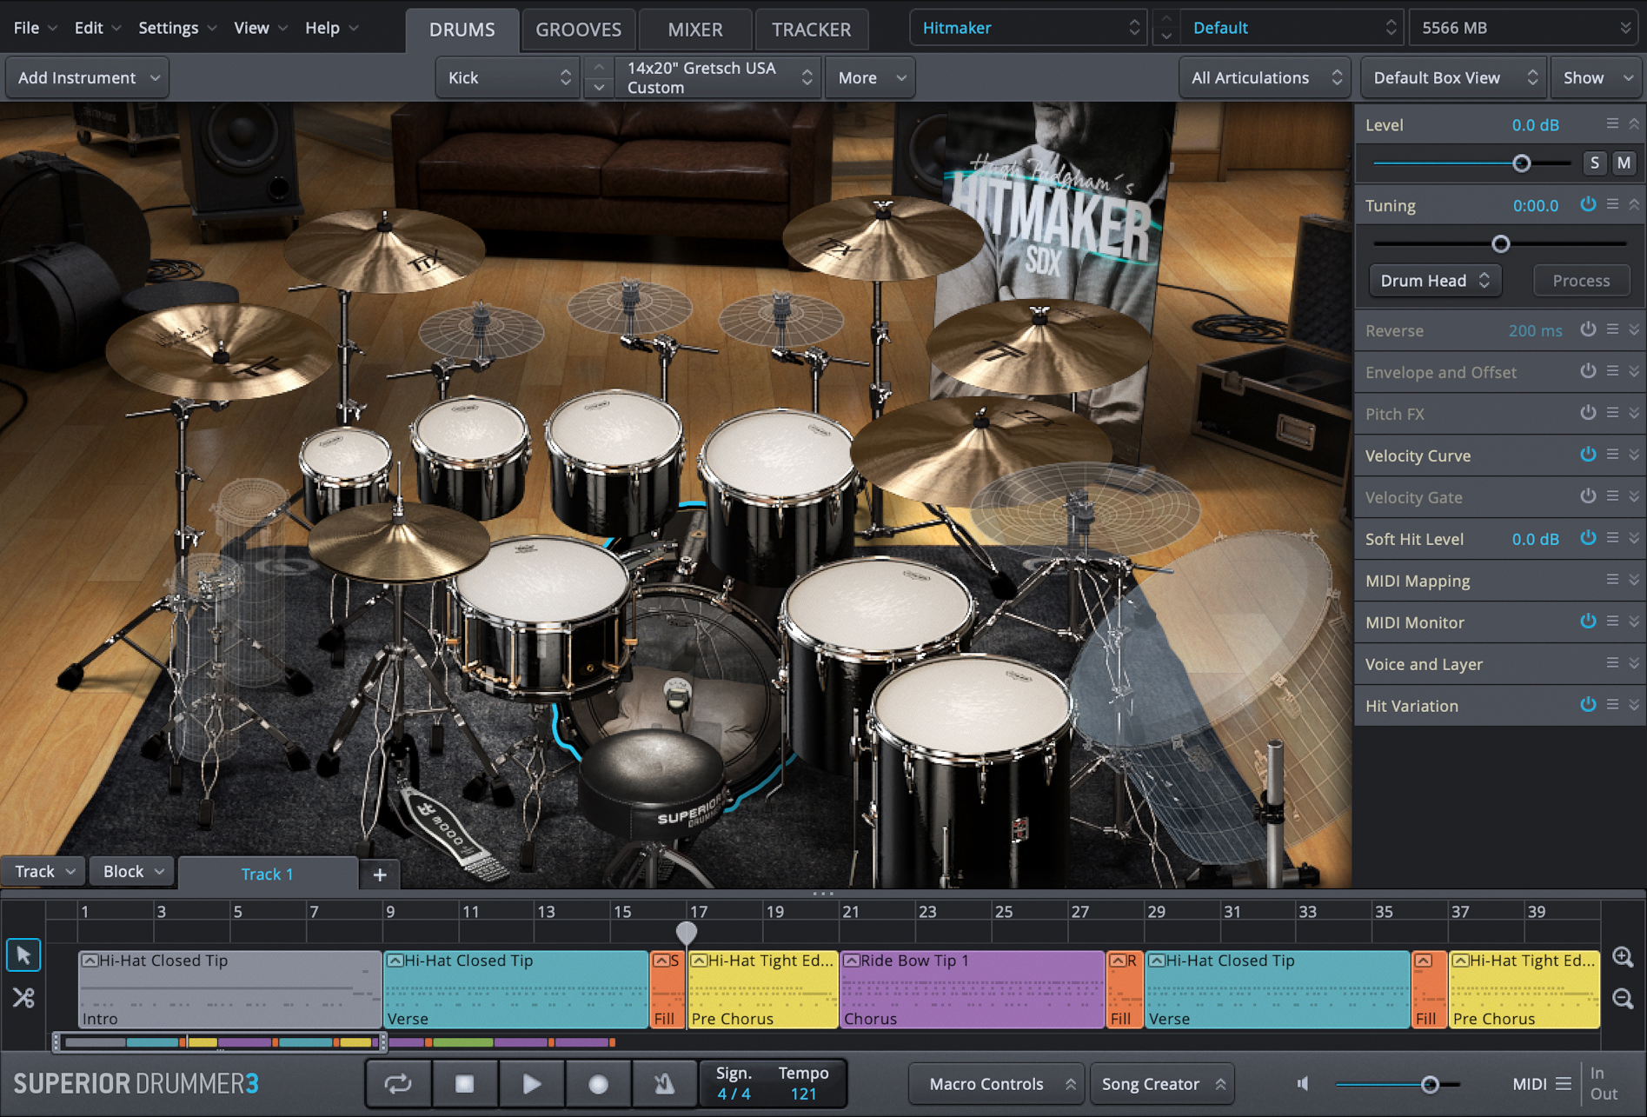
Task: Toggle the Tuning power switch
Action: (x=1589, y=204)
